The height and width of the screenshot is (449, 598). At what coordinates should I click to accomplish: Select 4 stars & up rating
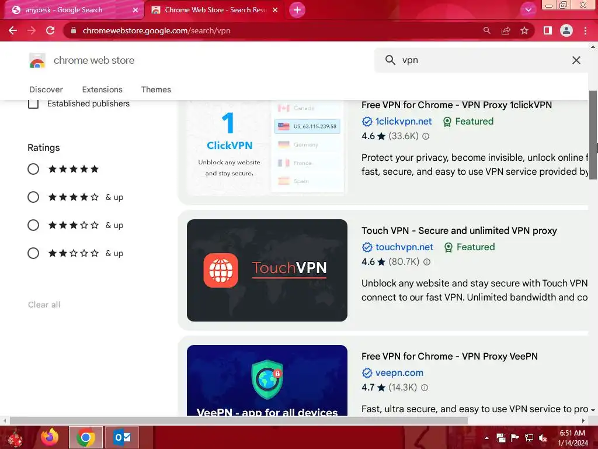point(33,197)
